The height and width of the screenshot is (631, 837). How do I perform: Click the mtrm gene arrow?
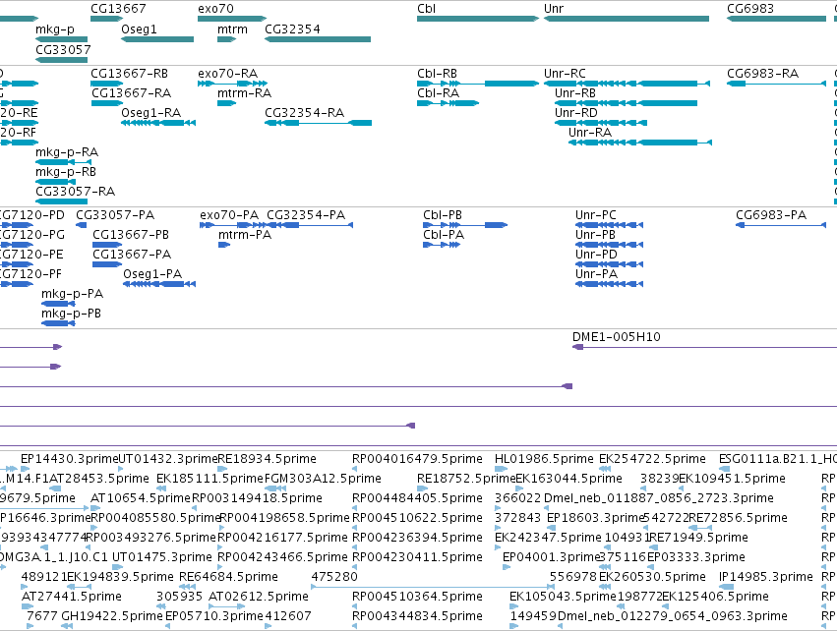[x=227, y=39]
